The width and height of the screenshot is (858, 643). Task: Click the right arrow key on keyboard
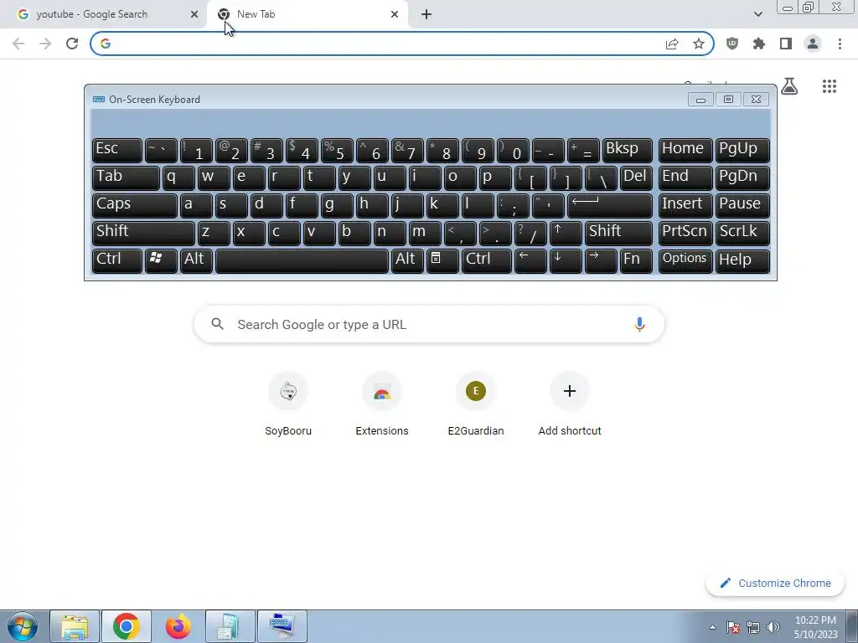click(601, 260)
